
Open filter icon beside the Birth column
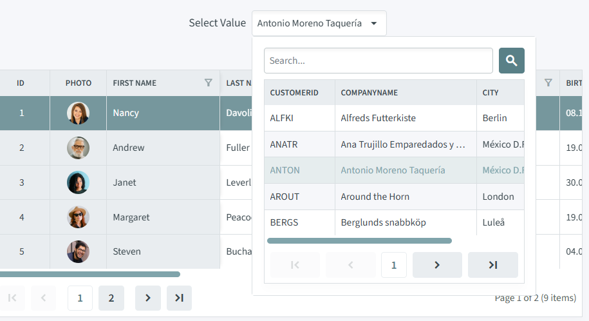548,83
